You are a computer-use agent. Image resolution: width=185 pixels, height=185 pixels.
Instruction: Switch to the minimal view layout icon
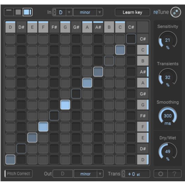click(9, 12)
